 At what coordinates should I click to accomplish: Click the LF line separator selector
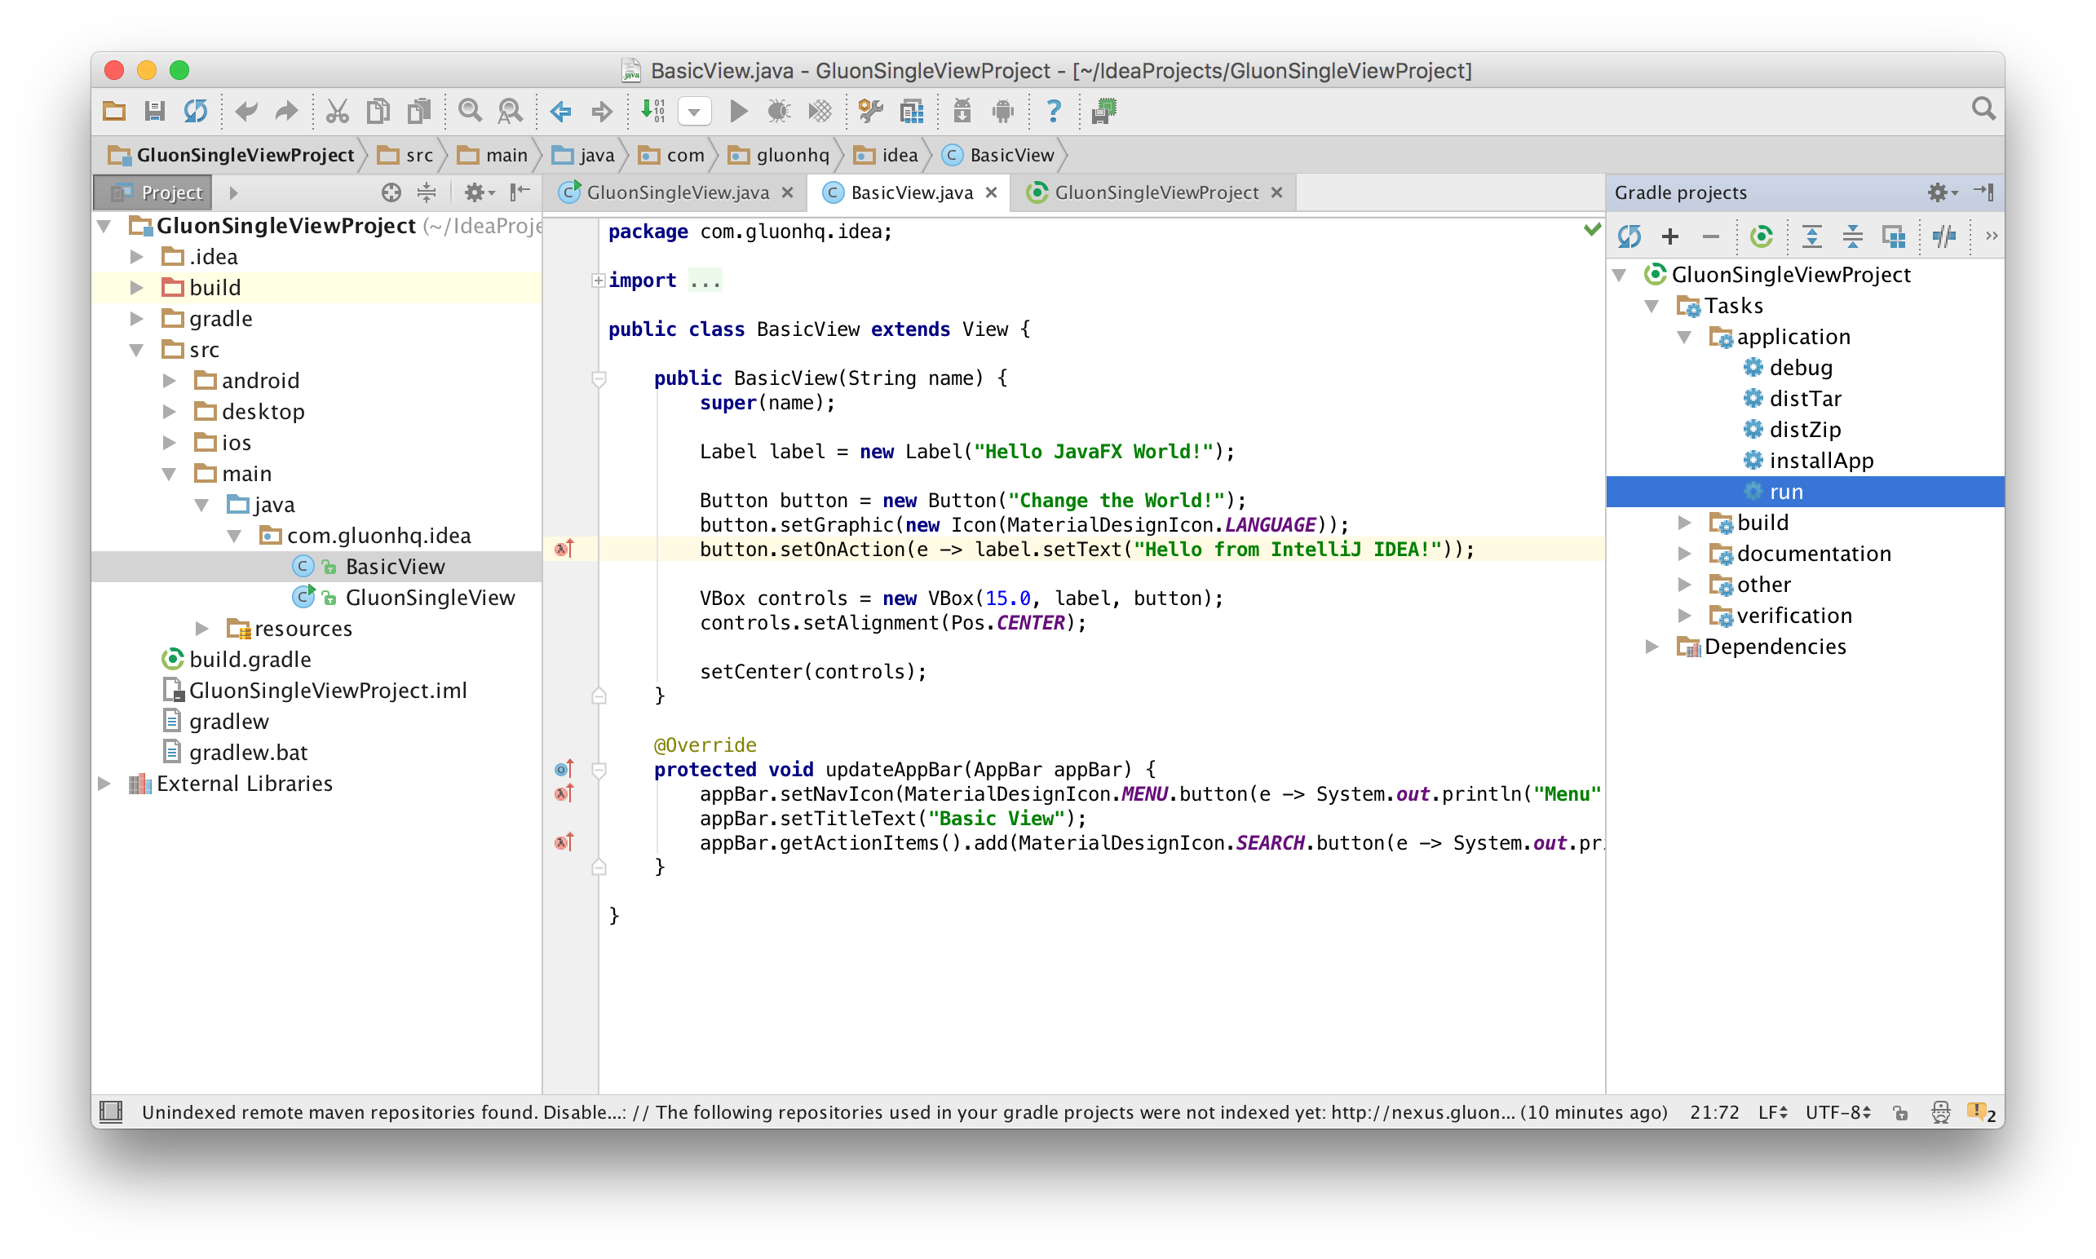pos(1772,1112)
